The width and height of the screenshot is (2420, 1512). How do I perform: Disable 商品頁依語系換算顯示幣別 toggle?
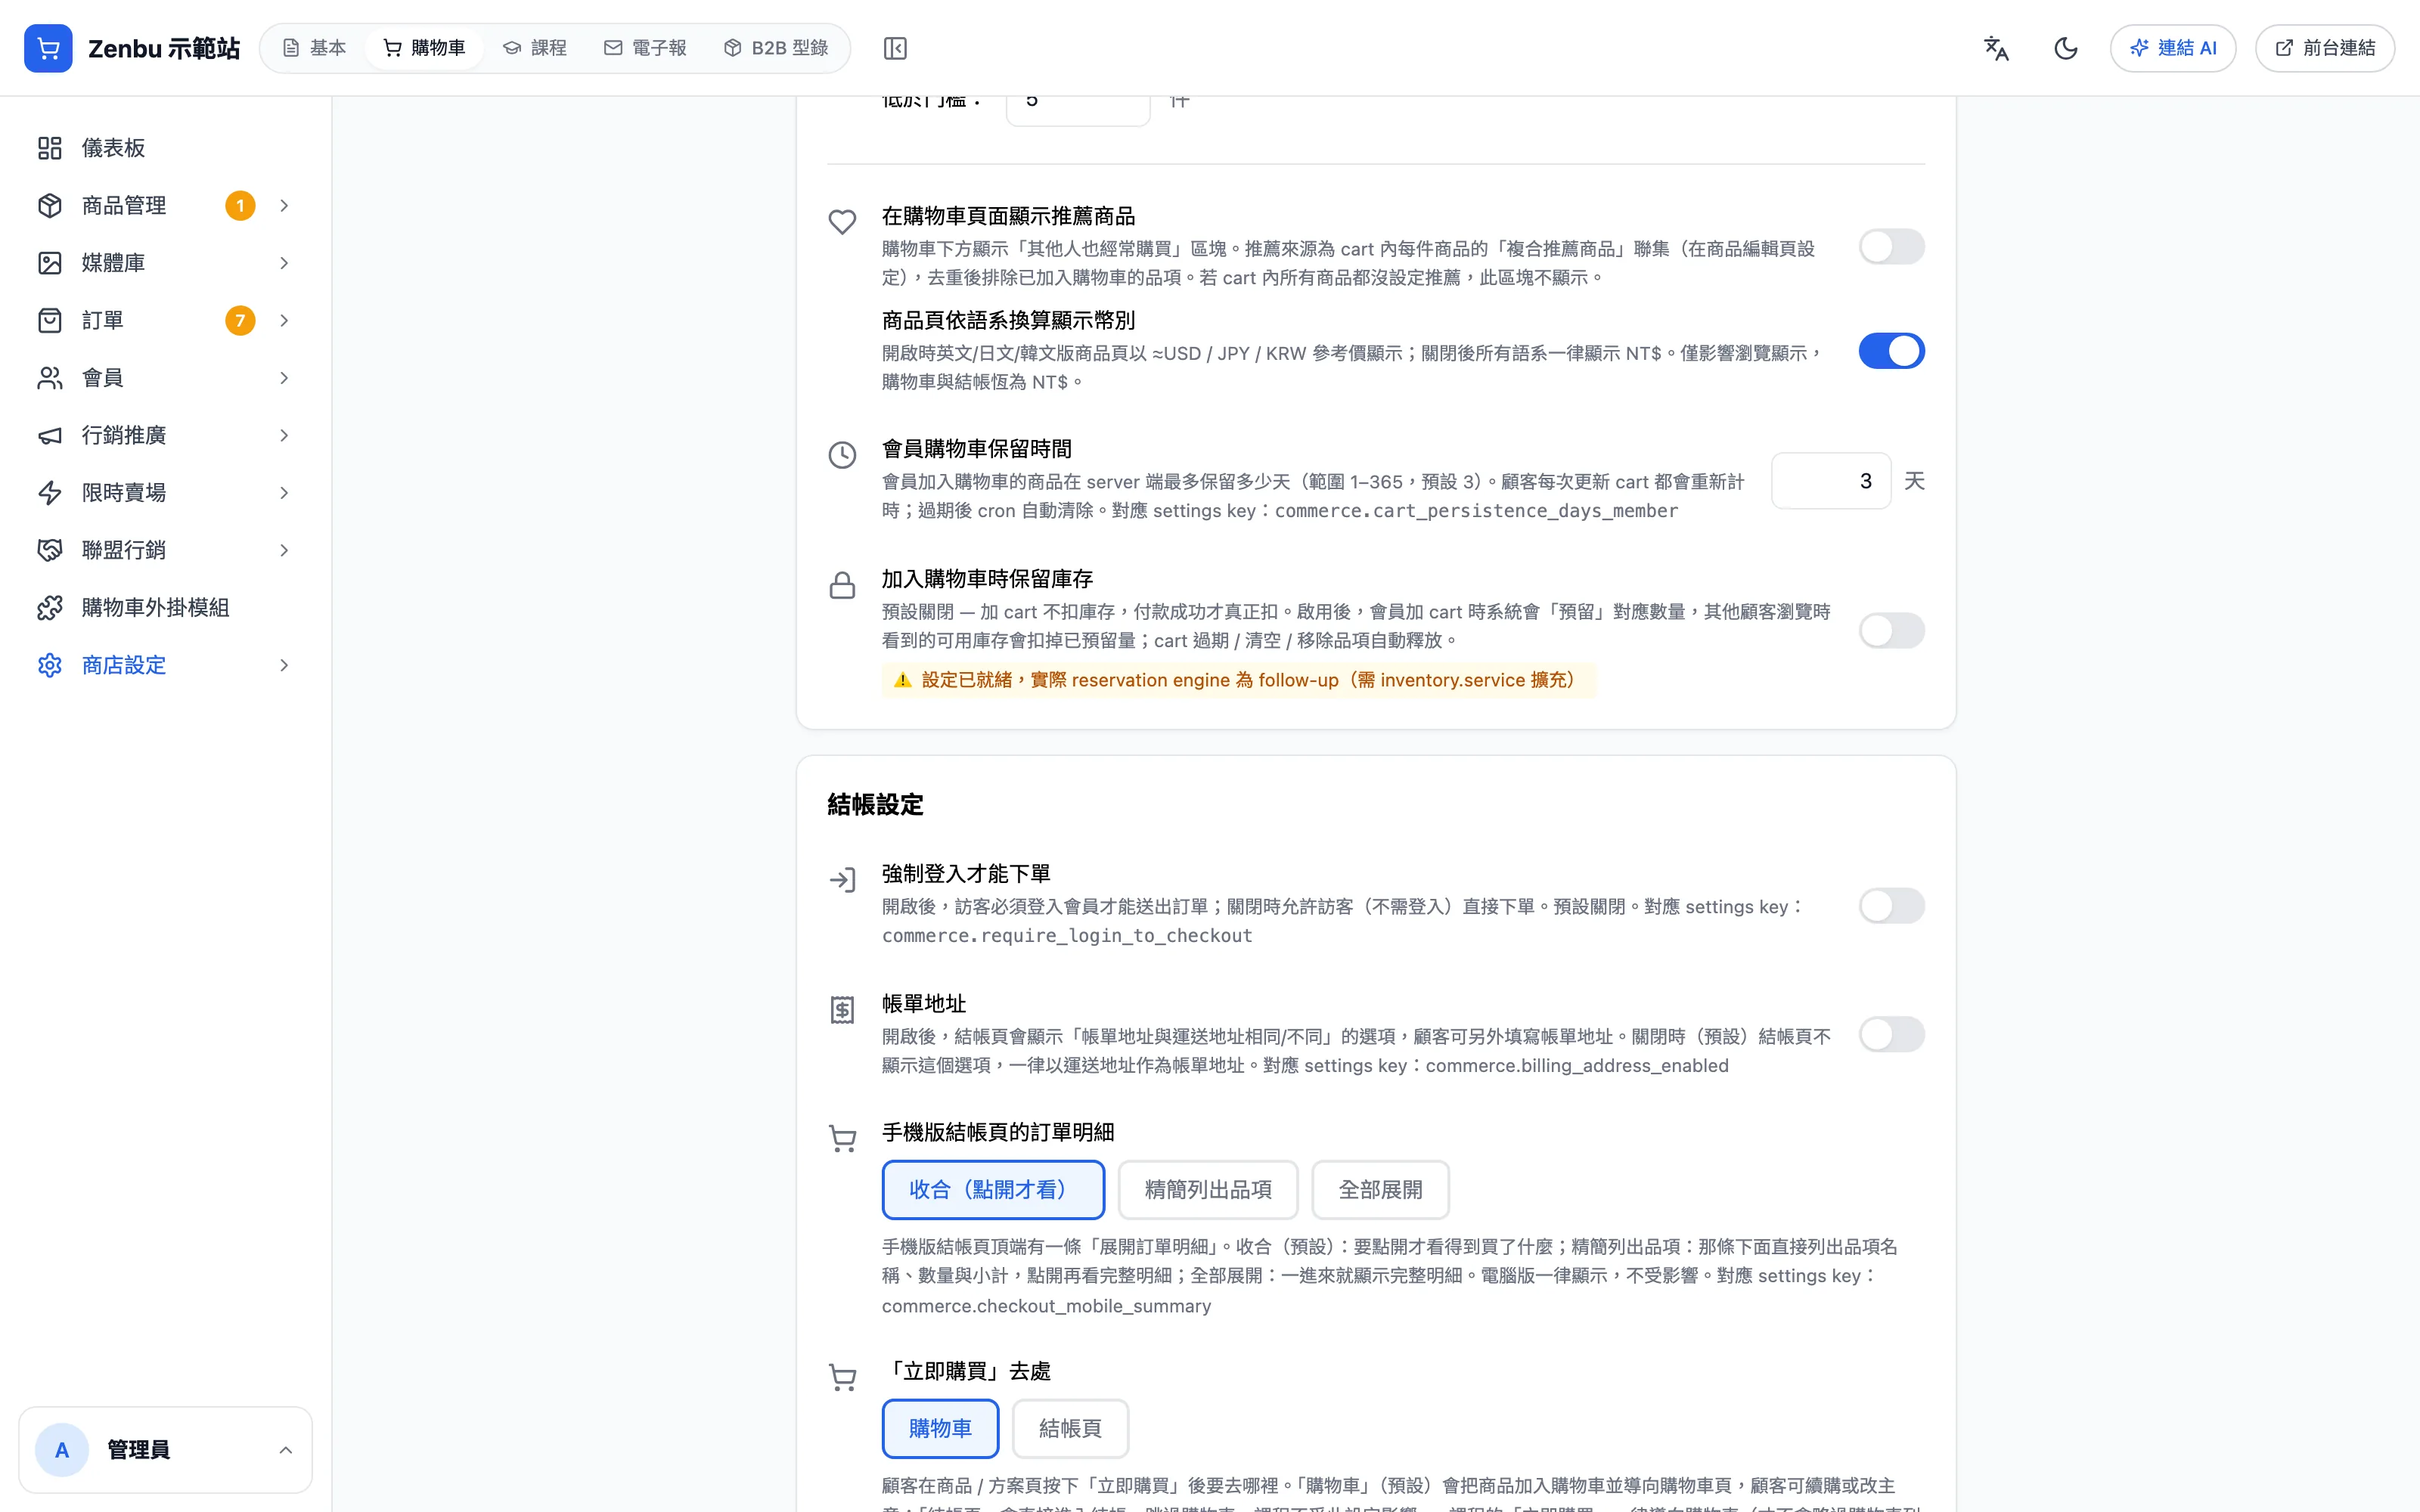point(1891,351)
